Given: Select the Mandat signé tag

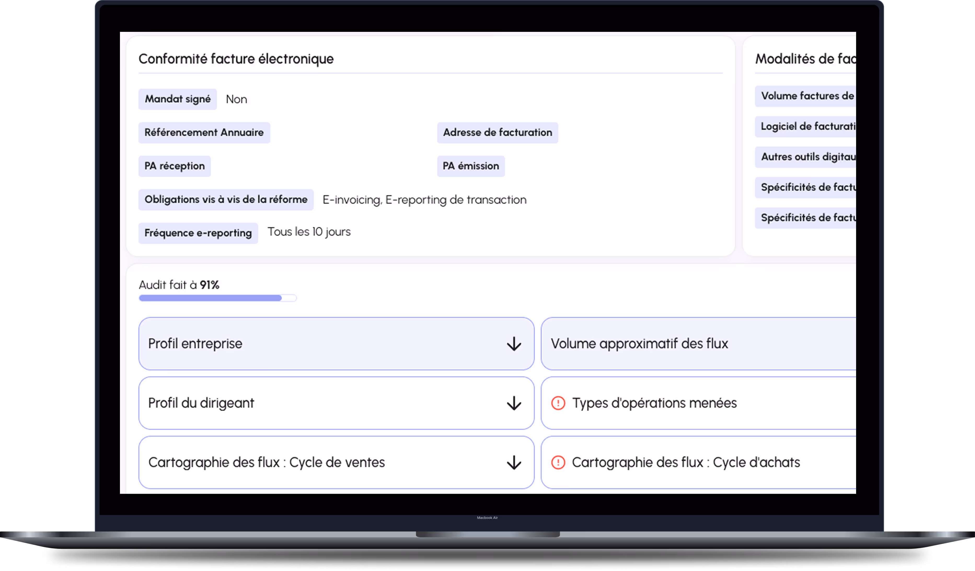Looking at the screenshot, I should coord(178,99).
